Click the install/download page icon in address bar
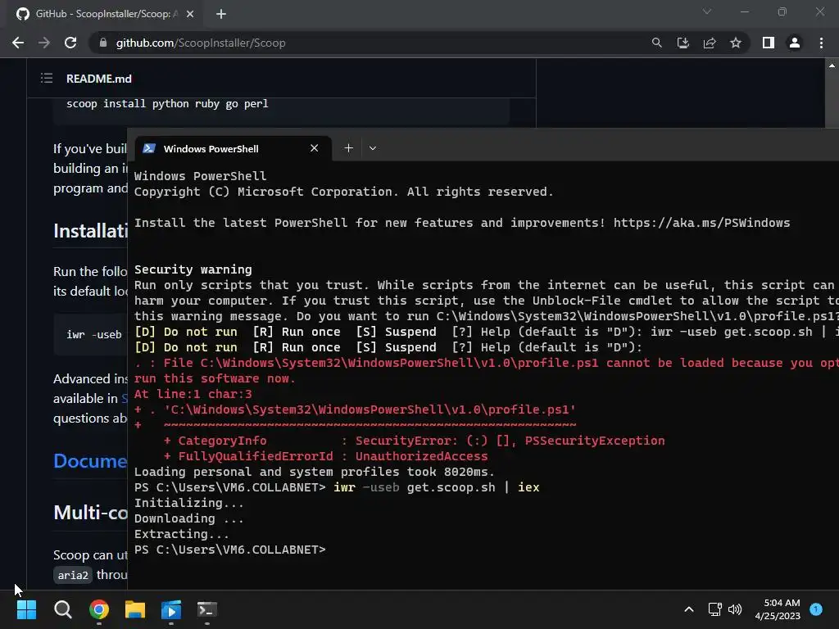The image size is (839, 629). pyautogui.click(x=683, y=43)
